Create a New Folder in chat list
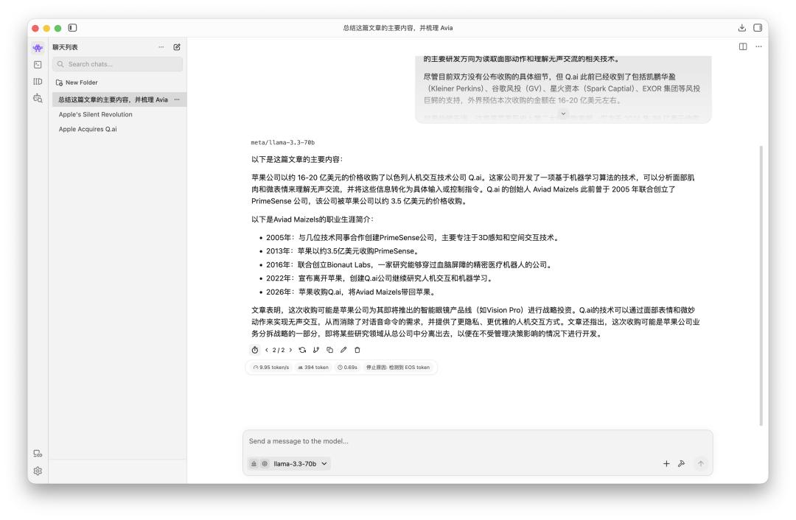 77,82
